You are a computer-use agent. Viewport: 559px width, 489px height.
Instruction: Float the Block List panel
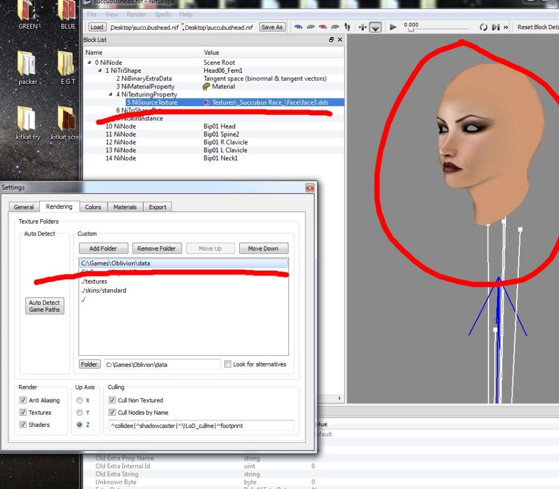point(331,40)
